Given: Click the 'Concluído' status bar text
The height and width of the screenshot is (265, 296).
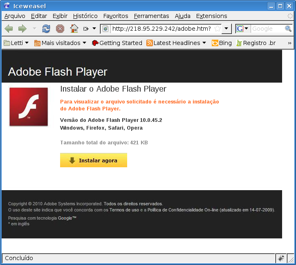Looking at the screenshot, I should (19, 258).
